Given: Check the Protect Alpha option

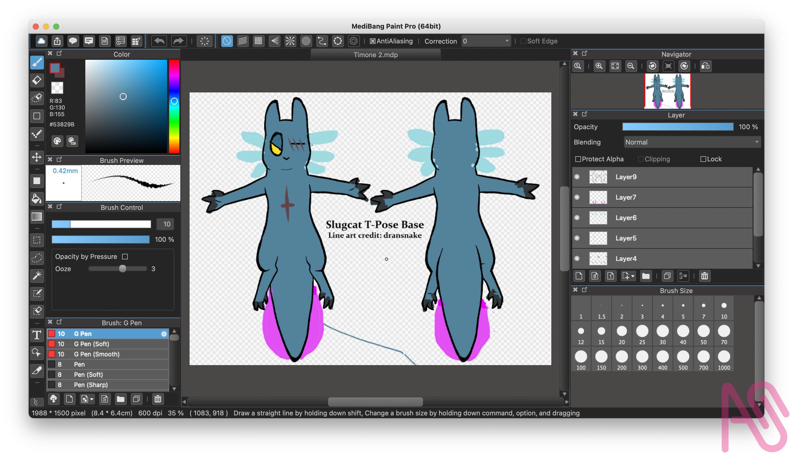Looking at the screenshot, I should tap(578, 159).
